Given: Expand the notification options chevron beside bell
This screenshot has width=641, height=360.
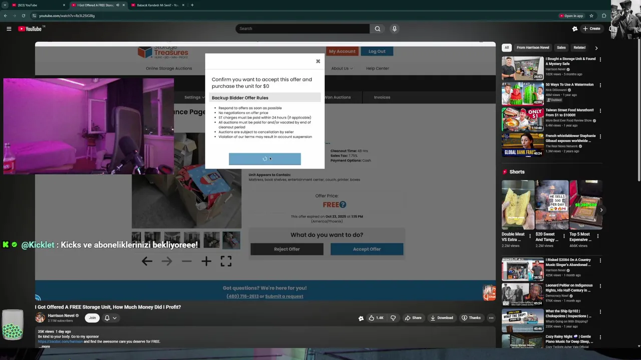Looking at the screenshot, I should [115, 318].
